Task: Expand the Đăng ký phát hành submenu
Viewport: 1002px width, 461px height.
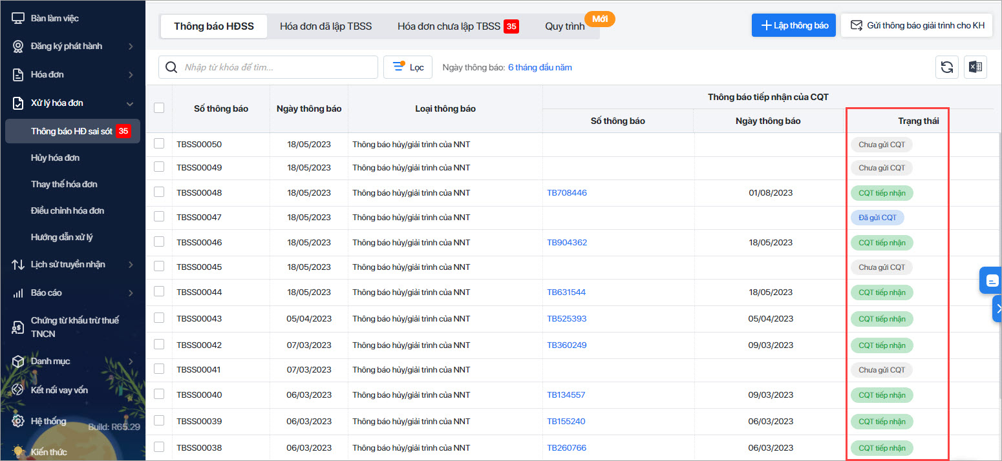Action: click(x=130, y=46)
